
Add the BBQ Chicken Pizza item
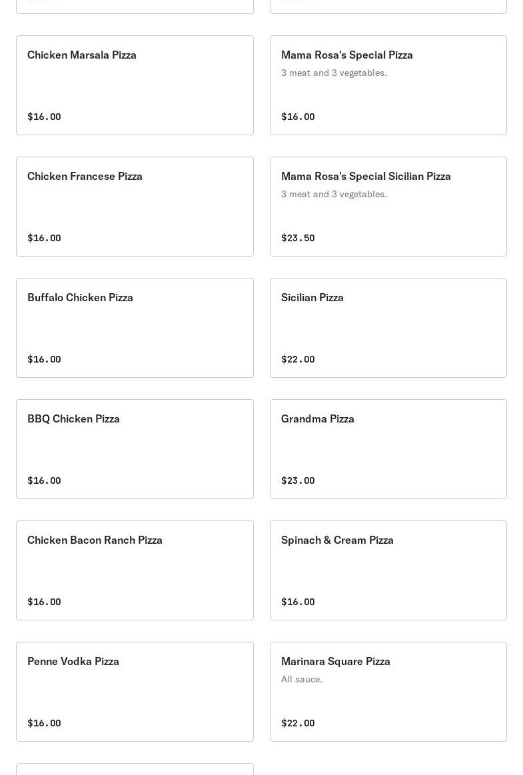(x=135, y=449)
